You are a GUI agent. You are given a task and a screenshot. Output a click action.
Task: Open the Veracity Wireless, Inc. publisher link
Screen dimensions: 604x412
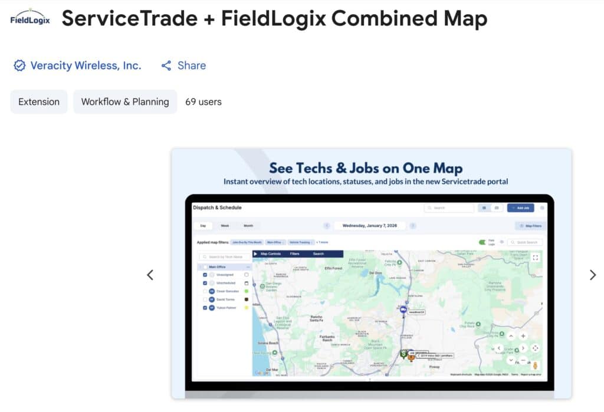(86, 65)
